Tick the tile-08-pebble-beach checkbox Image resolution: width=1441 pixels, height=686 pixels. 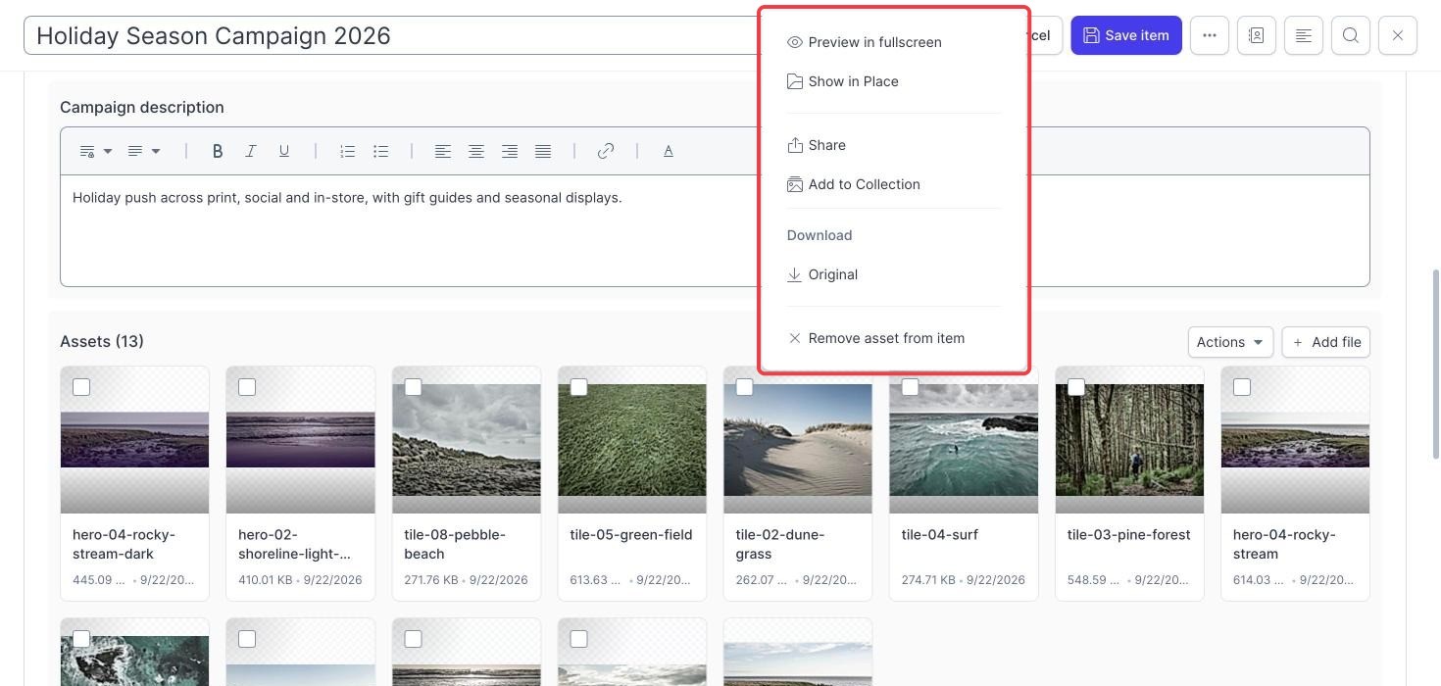pyautogui.click(x=414, y=387)
